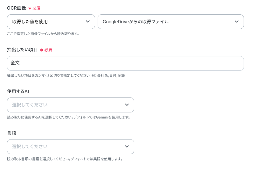Click the 英語 default hint under 言語
The image size is (277, 172).
pyautogui.click(x=65, y=159)
